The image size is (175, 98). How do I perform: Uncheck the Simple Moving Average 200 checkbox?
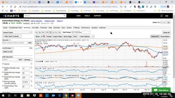[3, 77]
